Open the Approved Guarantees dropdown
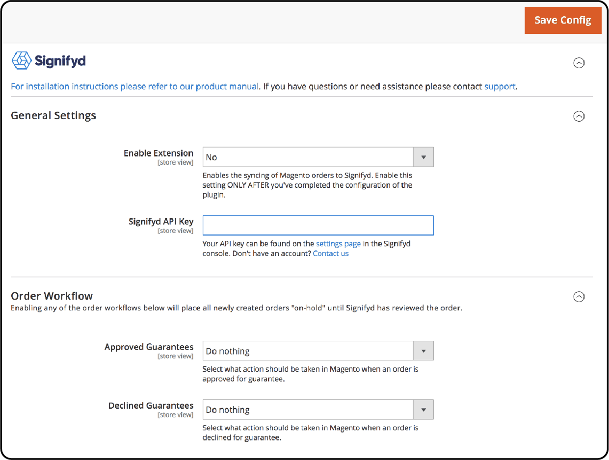This screenshot has height=460, width=609. [318, 351]
